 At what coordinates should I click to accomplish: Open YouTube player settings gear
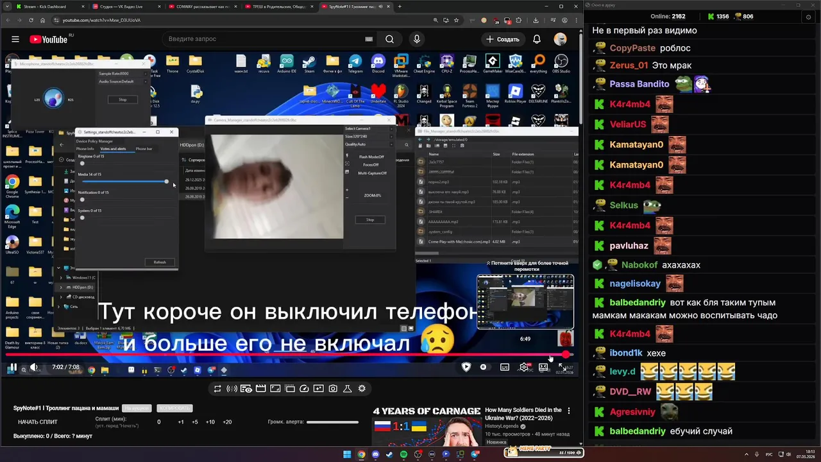(x=524, y=368)
